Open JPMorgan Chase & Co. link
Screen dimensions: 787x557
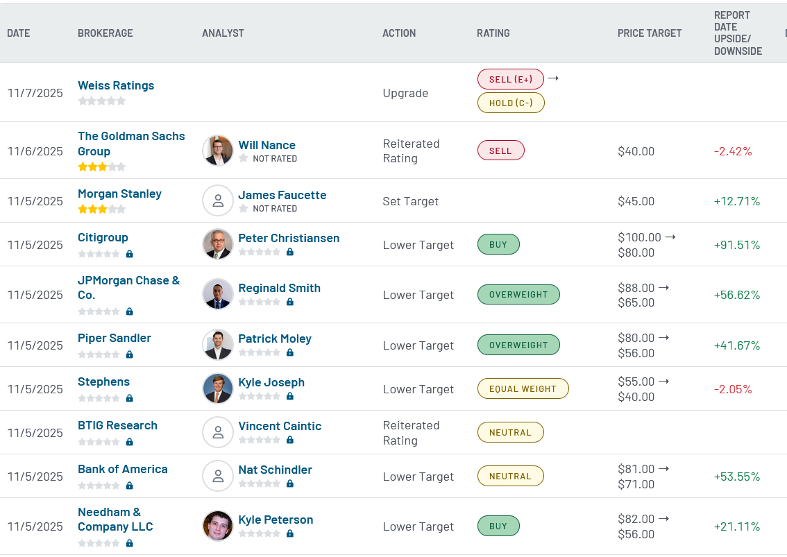[x=128, y=288]
